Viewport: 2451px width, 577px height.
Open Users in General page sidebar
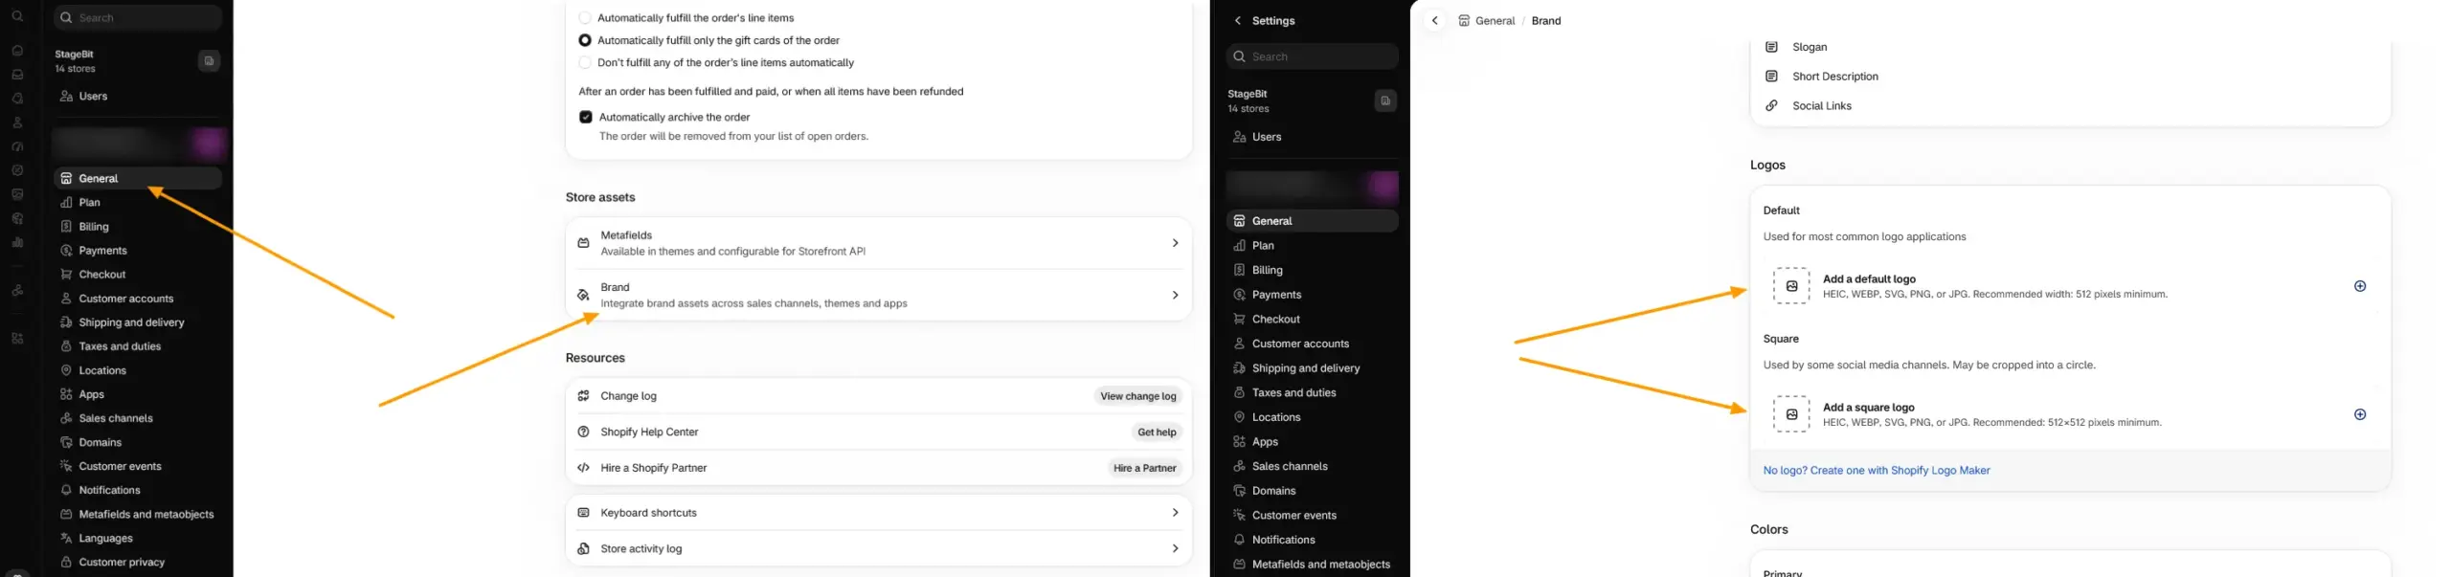[93, 97]
